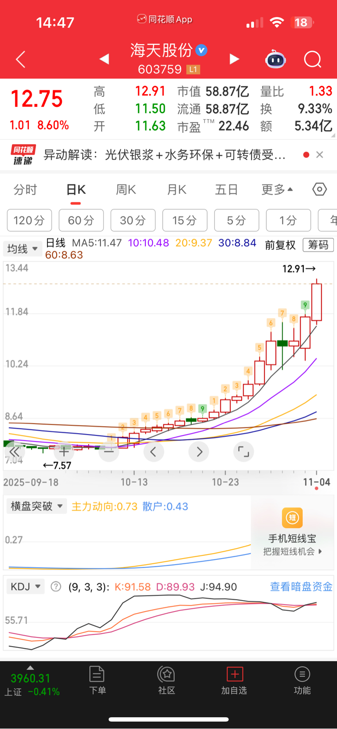Open the 横盘突破 indicator dropdown
The height and width of the screenshot is (729, 337).
tap(36, 506)
